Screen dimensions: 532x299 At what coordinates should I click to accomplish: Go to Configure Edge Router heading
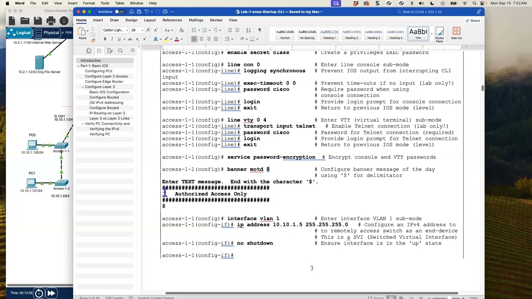[104, 82]
